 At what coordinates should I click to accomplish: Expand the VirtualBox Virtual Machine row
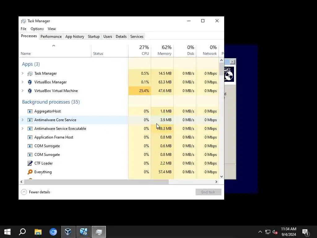tap(23, 91)
